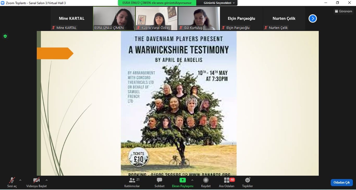Click the Tickets £10 badge on poster

pyautogui.click(x=139, y=157)
